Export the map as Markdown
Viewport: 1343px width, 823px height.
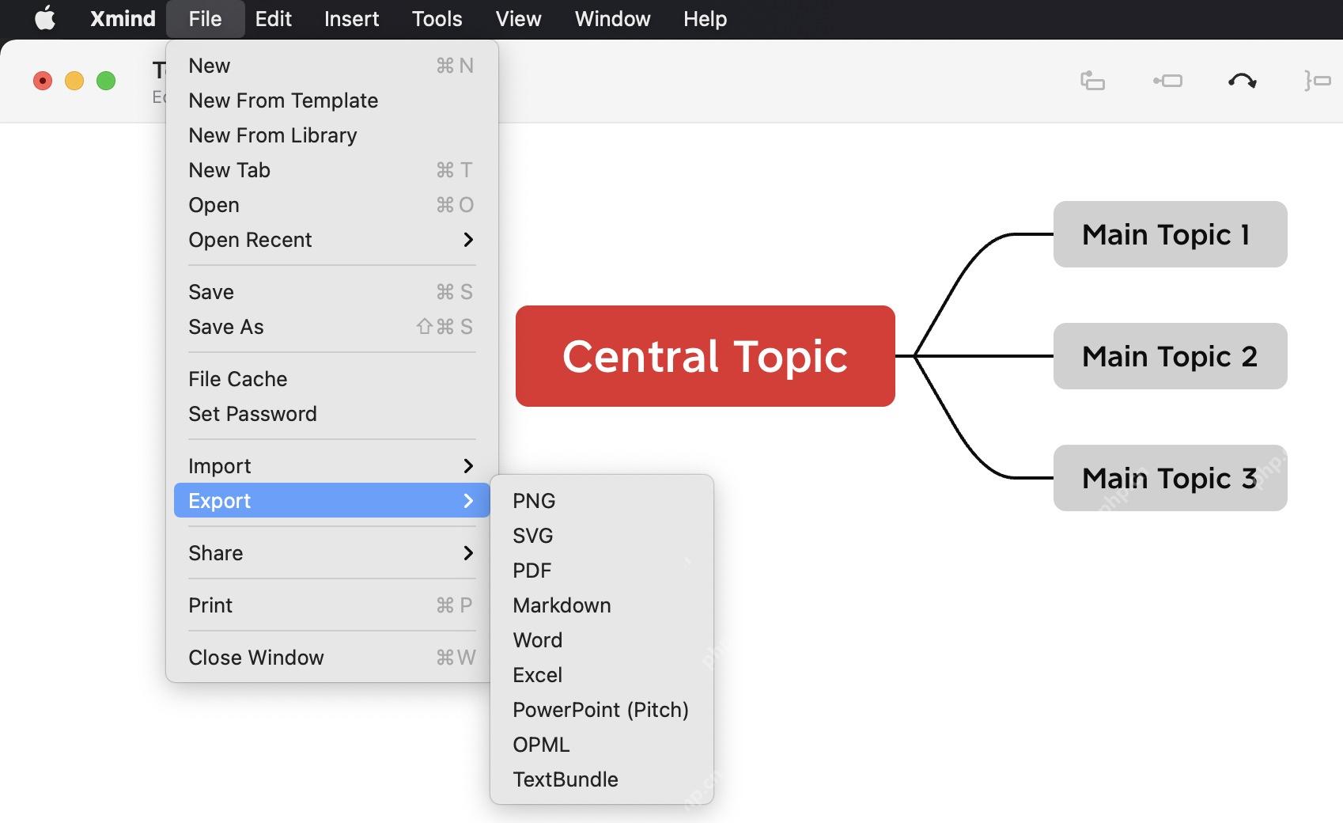[602, 605]
